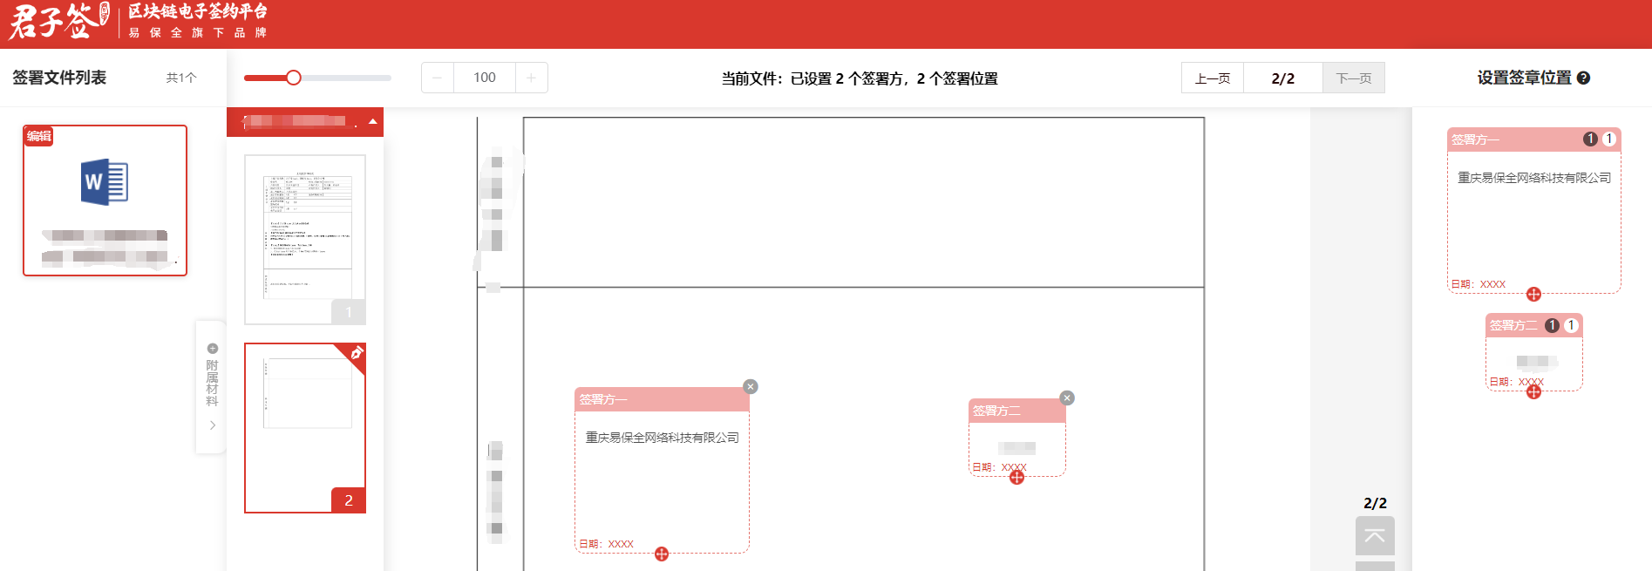Screen dimensions: 1652x571
Task: Click the help icon beside 设置签章位置
Action: pos(1583,78)
